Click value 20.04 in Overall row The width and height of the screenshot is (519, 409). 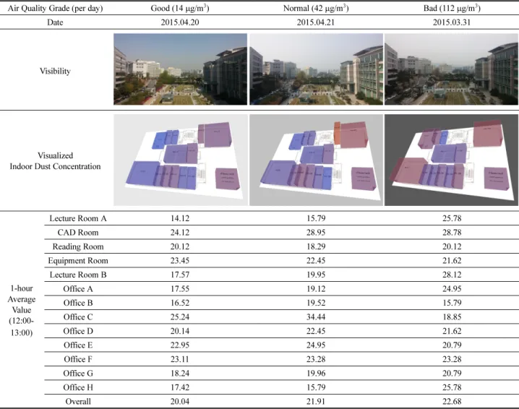180,401
